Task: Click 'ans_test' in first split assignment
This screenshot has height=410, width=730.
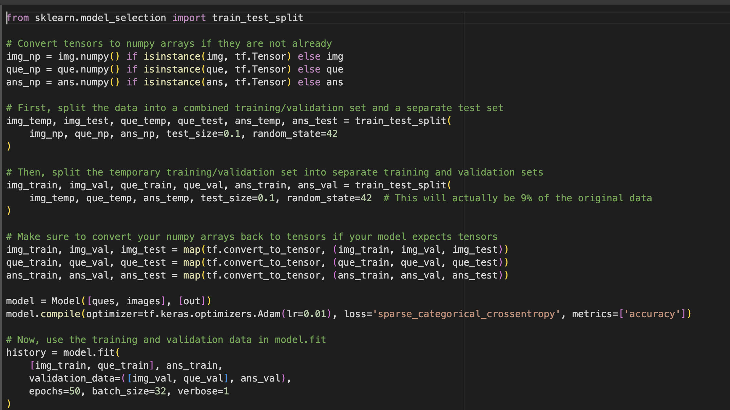Action: pyautogui.click(x=315, y=121)
